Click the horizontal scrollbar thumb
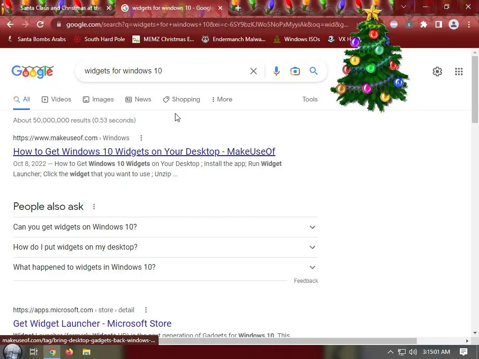Screen dimensions: 479x359 pos(287,341)
